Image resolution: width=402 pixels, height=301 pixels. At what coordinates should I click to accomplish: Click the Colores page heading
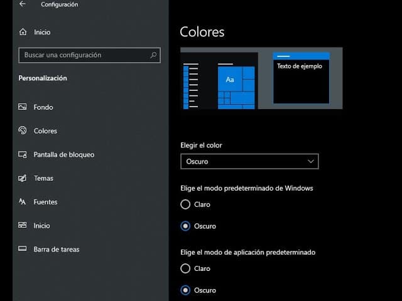tap(202, 32)
